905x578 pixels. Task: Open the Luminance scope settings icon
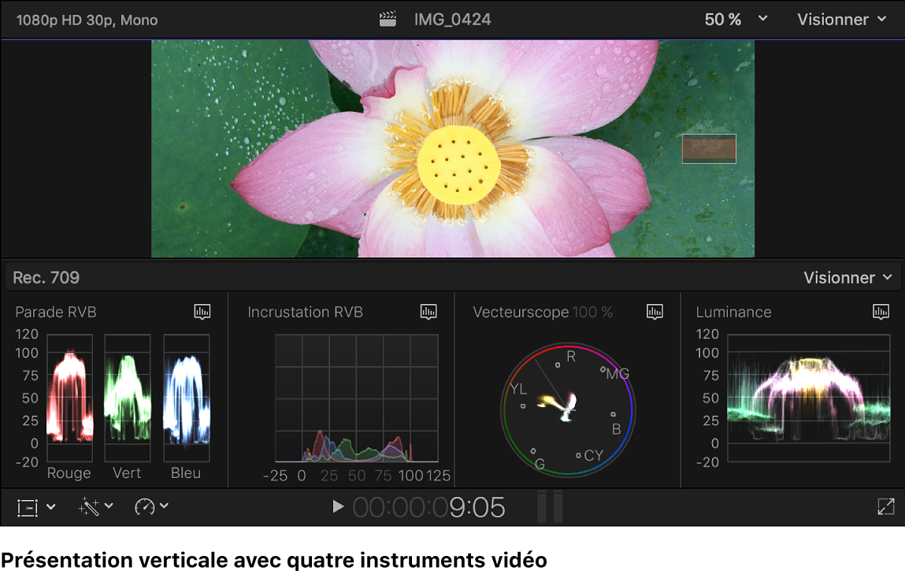(x=881, y=312)
